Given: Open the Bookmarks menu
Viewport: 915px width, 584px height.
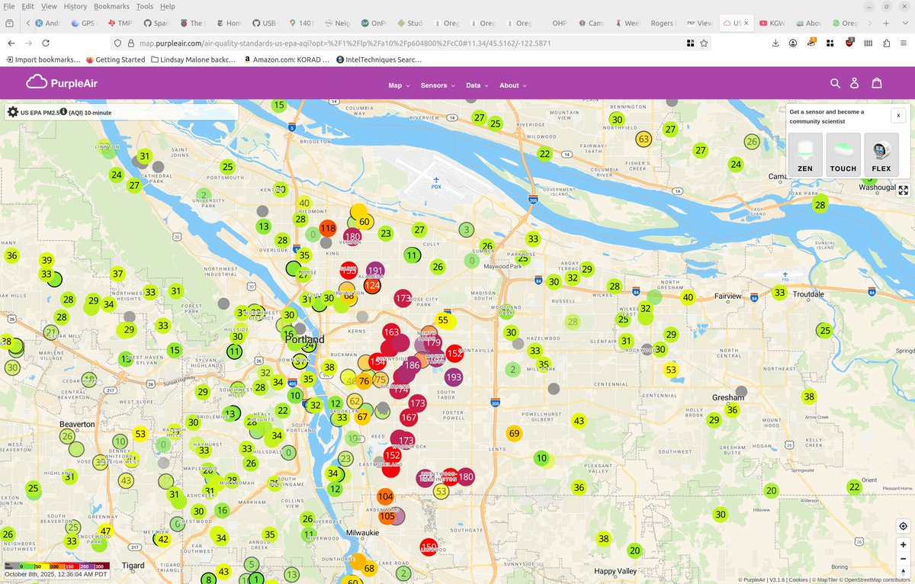Looking at the screenshot, I should pos(111,6).
